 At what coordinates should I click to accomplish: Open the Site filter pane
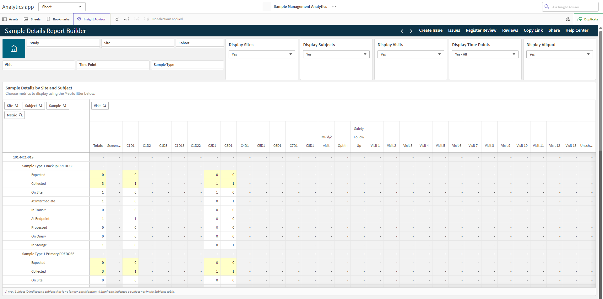point(138,43)
